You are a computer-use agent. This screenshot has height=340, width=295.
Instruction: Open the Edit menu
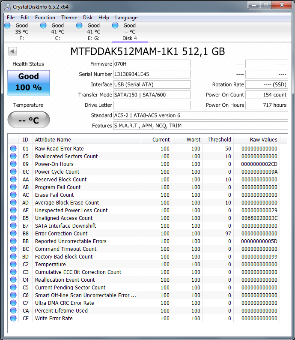click(25, 18)
